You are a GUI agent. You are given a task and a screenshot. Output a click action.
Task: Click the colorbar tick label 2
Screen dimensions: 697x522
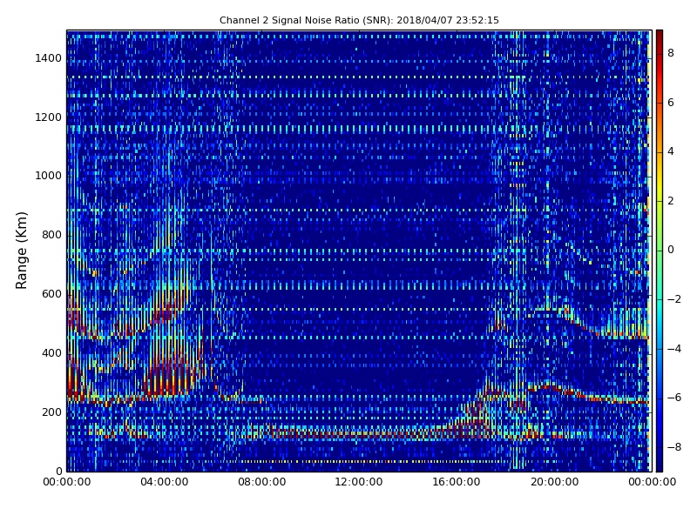click(x=671, y=201)
